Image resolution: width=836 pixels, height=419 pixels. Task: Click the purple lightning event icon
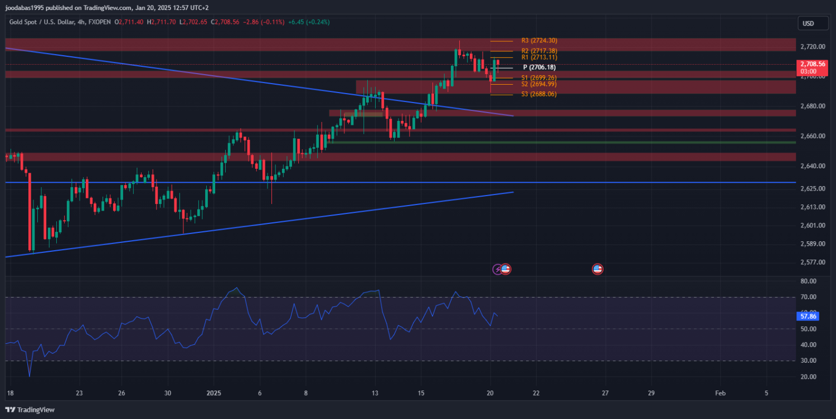tap(497, 269)
